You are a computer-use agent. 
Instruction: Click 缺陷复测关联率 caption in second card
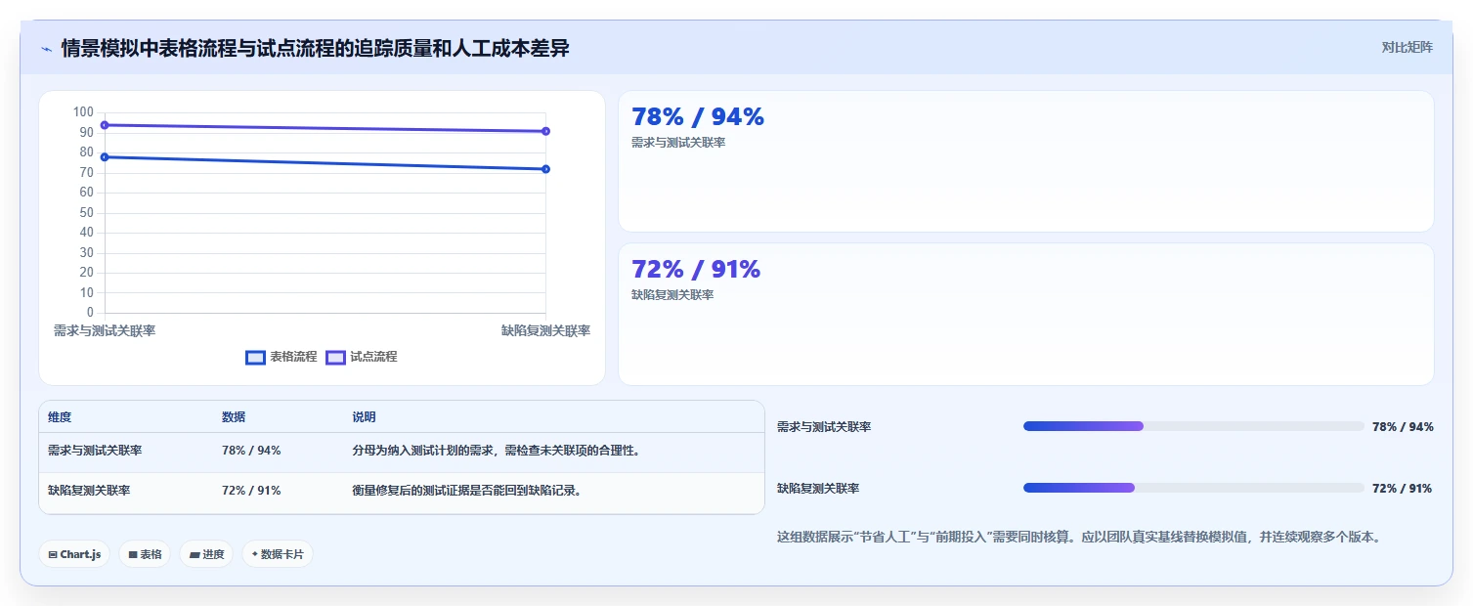pyautogui.click(x=672, y=295)
